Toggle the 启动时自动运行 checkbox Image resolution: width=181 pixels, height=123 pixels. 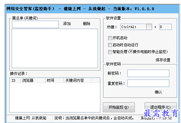[110, 45]
